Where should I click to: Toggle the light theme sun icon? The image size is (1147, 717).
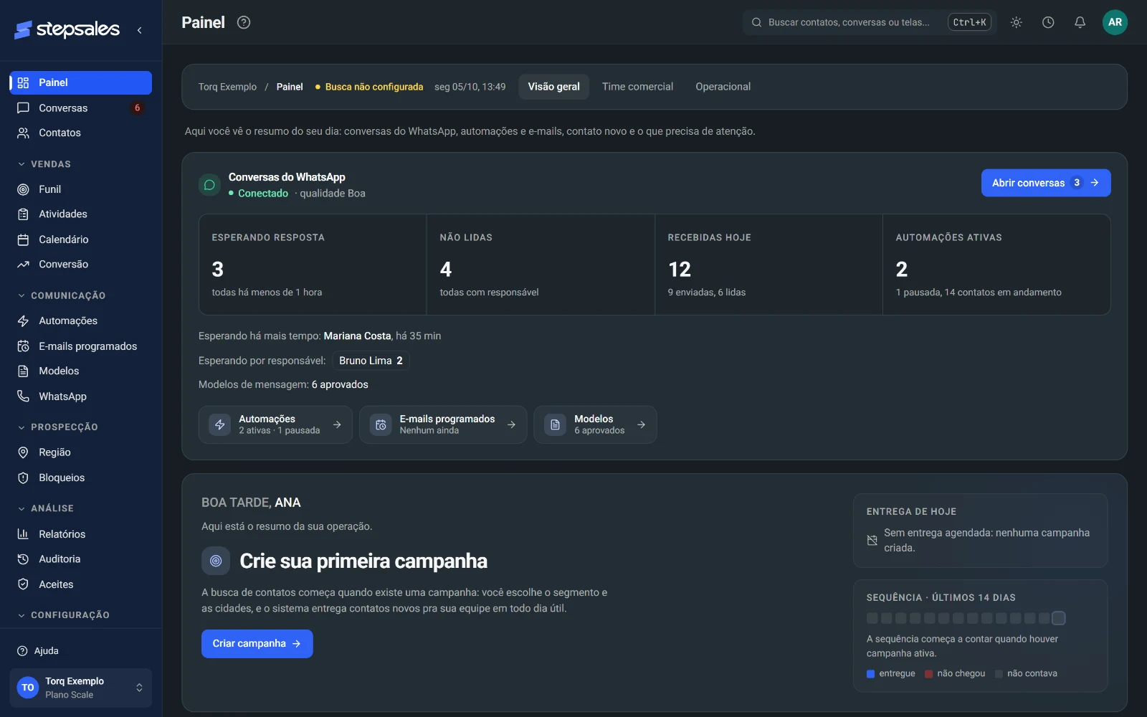coord(1016,22)
